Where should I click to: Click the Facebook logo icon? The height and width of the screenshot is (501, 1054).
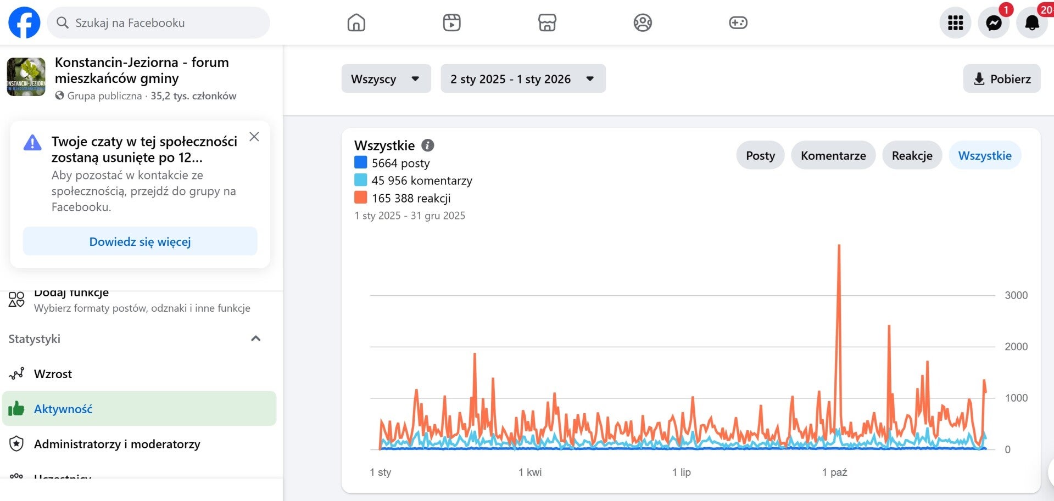tap(24, 22)
